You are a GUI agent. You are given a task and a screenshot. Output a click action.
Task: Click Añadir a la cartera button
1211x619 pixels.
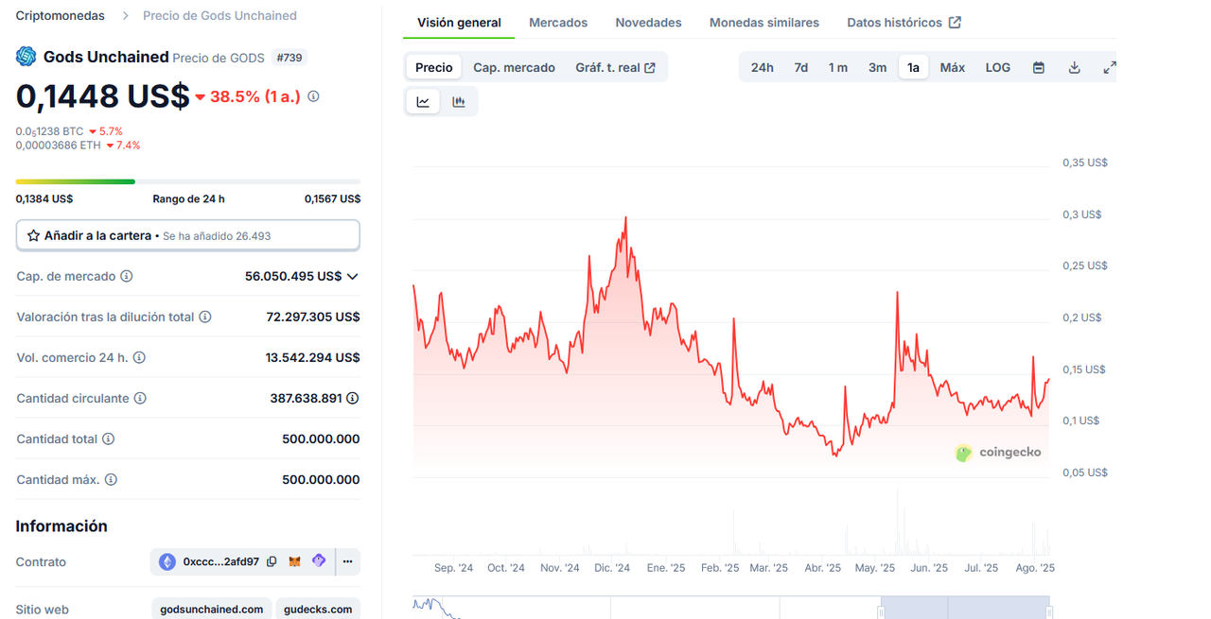(x=187, y=235)
